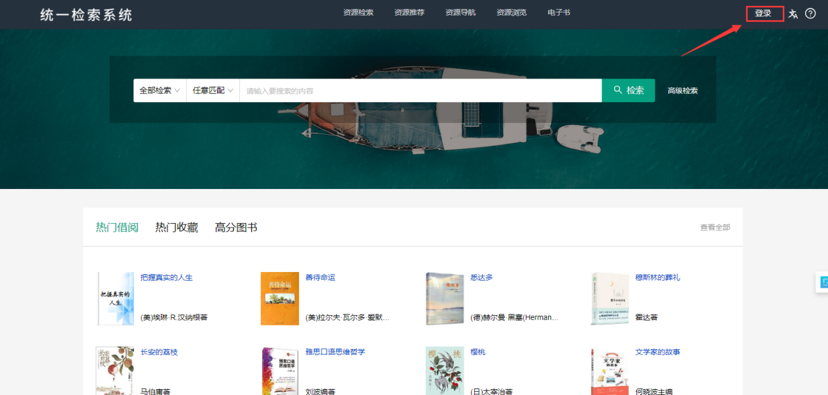828x395 pixels.
Task: Click the floating widget icon on right edge
Action: (x=823, y=282)
